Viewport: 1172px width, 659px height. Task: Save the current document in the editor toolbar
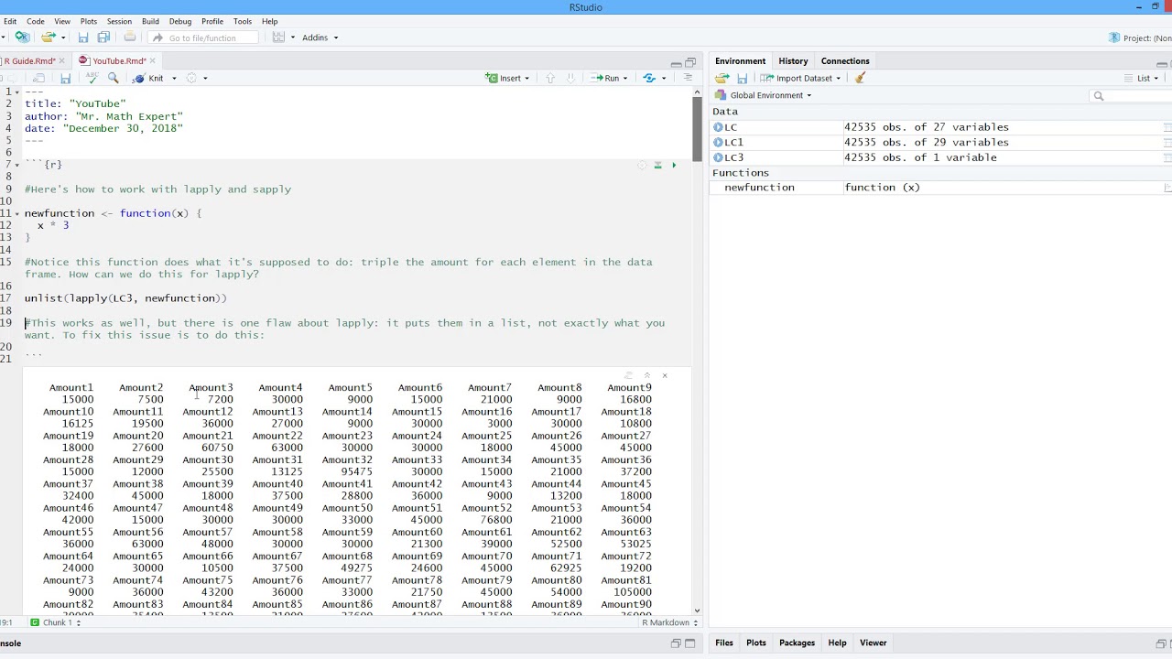[65, 79]
